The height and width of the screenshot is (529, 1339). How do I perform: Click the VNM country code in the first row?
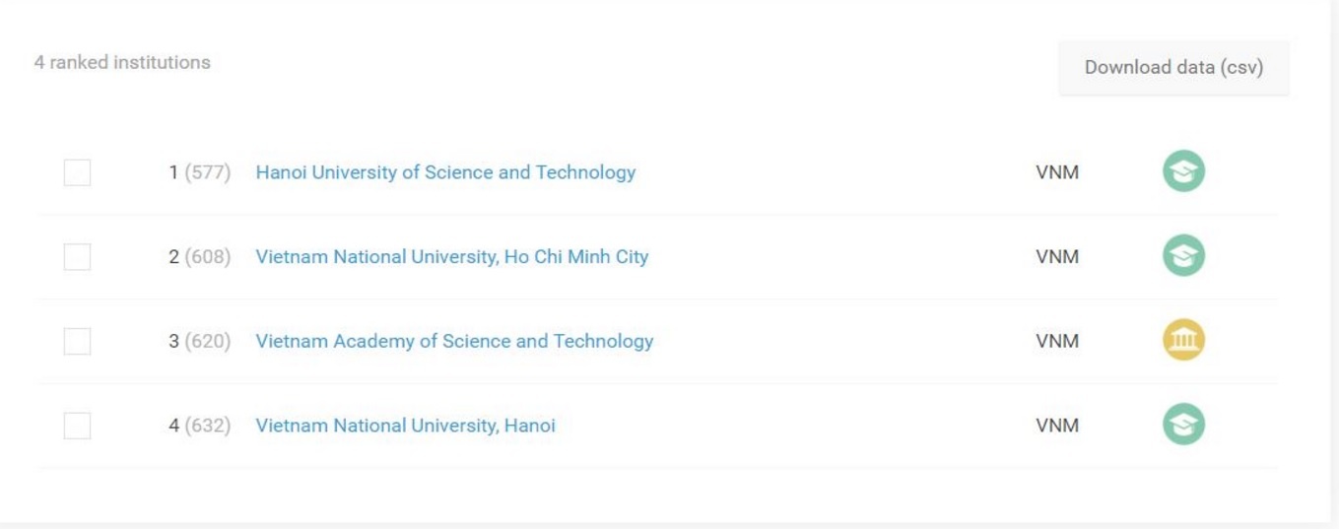coord(1057,172)
